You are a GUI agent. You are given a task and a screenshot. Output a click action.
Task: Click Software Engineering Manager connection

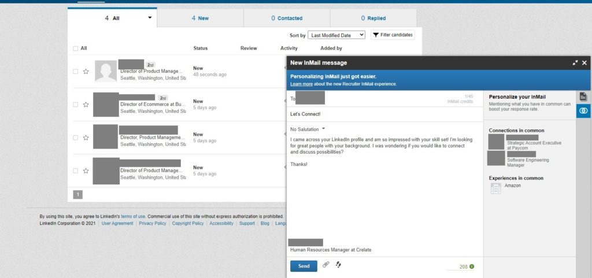click(x=528, y=162)
